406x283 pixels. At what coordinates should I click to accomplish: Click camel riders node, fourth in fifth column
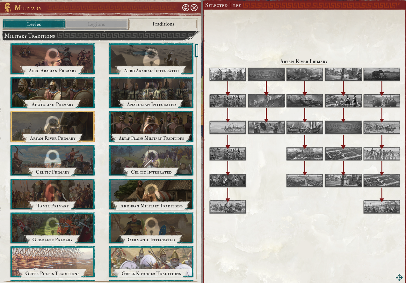382,154
